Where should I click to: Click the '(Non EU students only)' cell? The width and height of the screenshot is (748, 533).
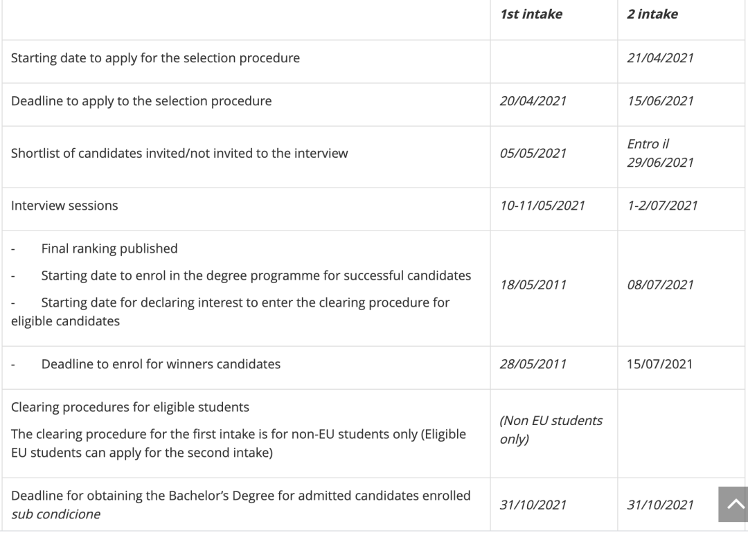551,430
